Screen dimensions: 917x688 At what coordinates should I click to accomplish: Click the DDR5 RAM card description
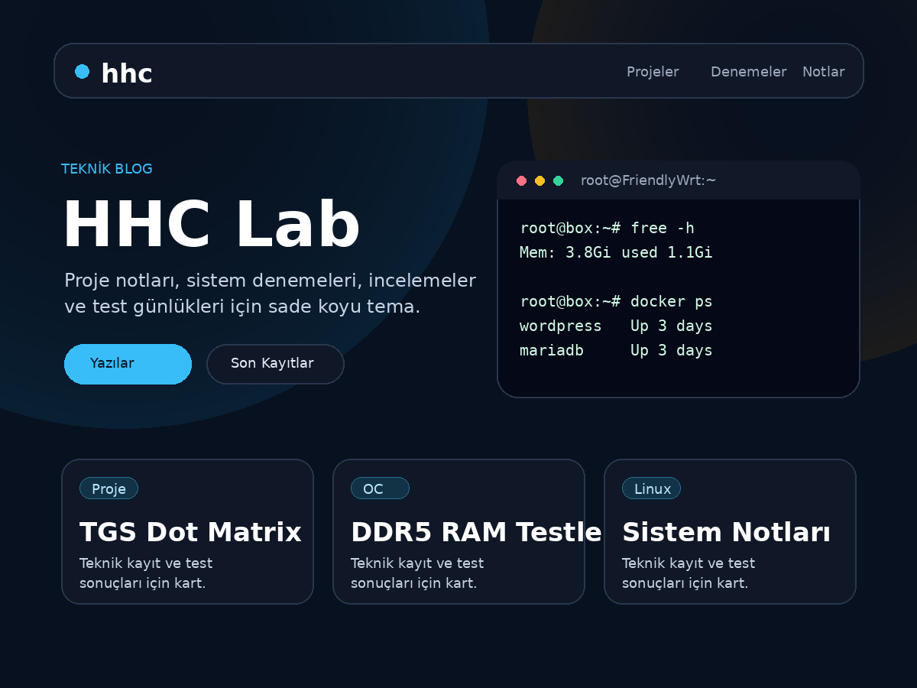click(417, 573)
